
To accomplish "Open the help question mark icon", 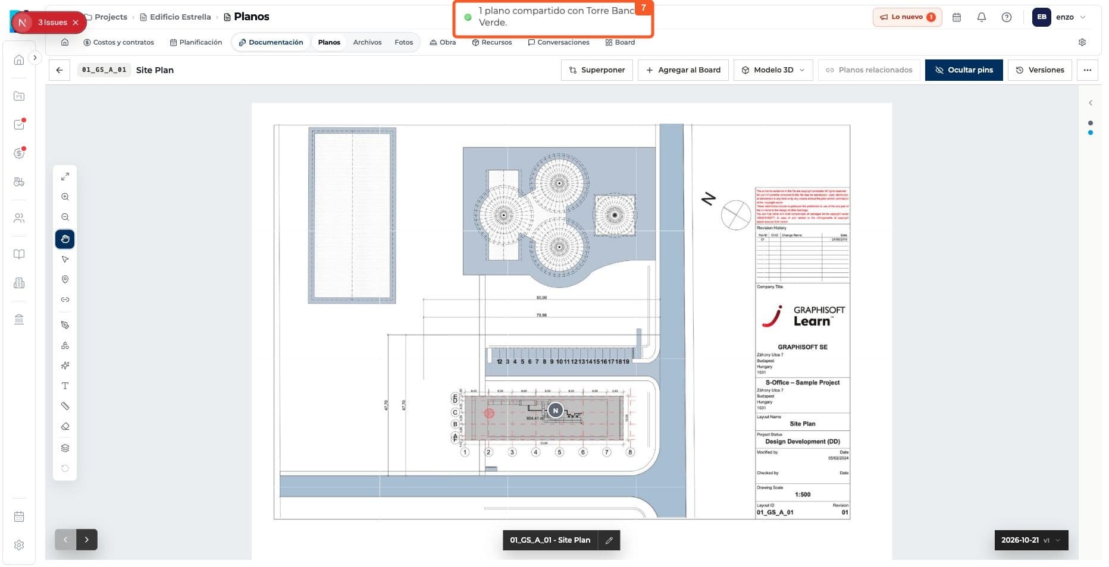I will click(1007, 17).
